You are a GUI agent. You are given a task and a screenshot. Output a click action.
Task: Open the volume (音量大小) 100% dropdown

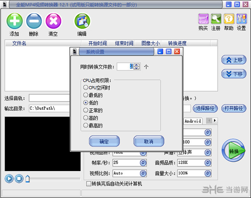tap(208, 173)
